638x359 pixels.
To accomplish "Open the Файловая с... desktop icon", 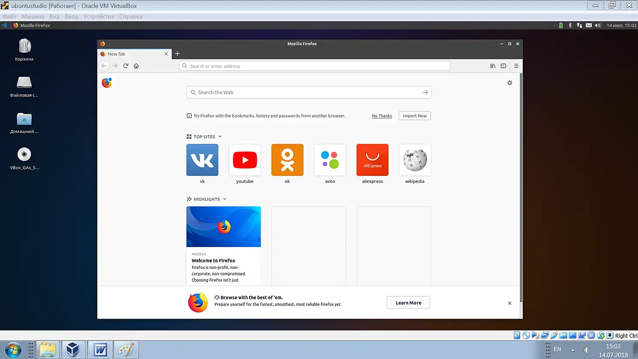I will pyautogui.click(x=24, y=86).
